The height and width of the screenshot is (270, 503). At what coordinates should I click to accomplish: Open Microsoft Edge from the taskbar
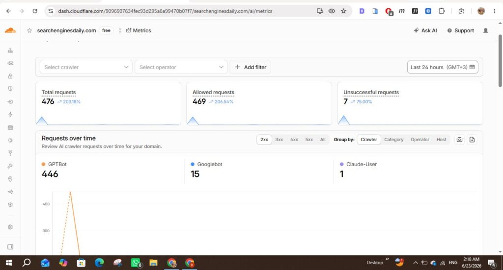click(x=99, y=263)
